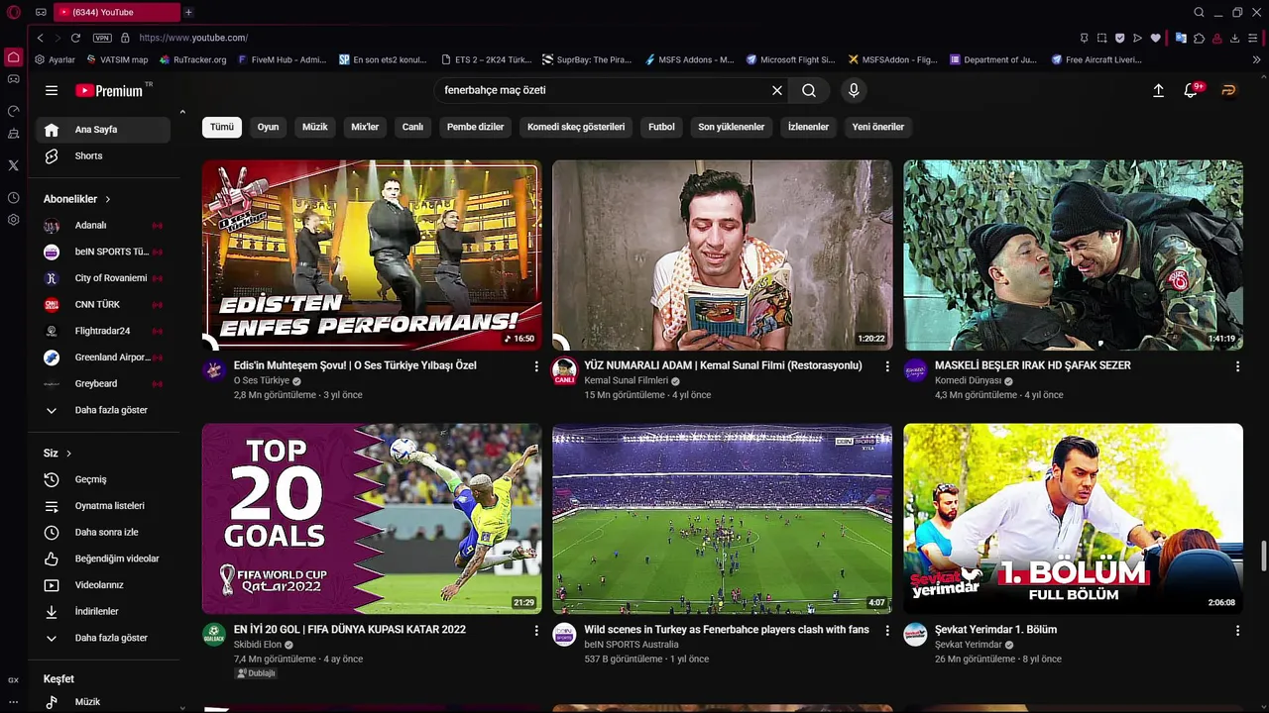Screen dimensions: 1269x713
Task: Open Oynatma listeleri
Action: click(x=103, y=506)
